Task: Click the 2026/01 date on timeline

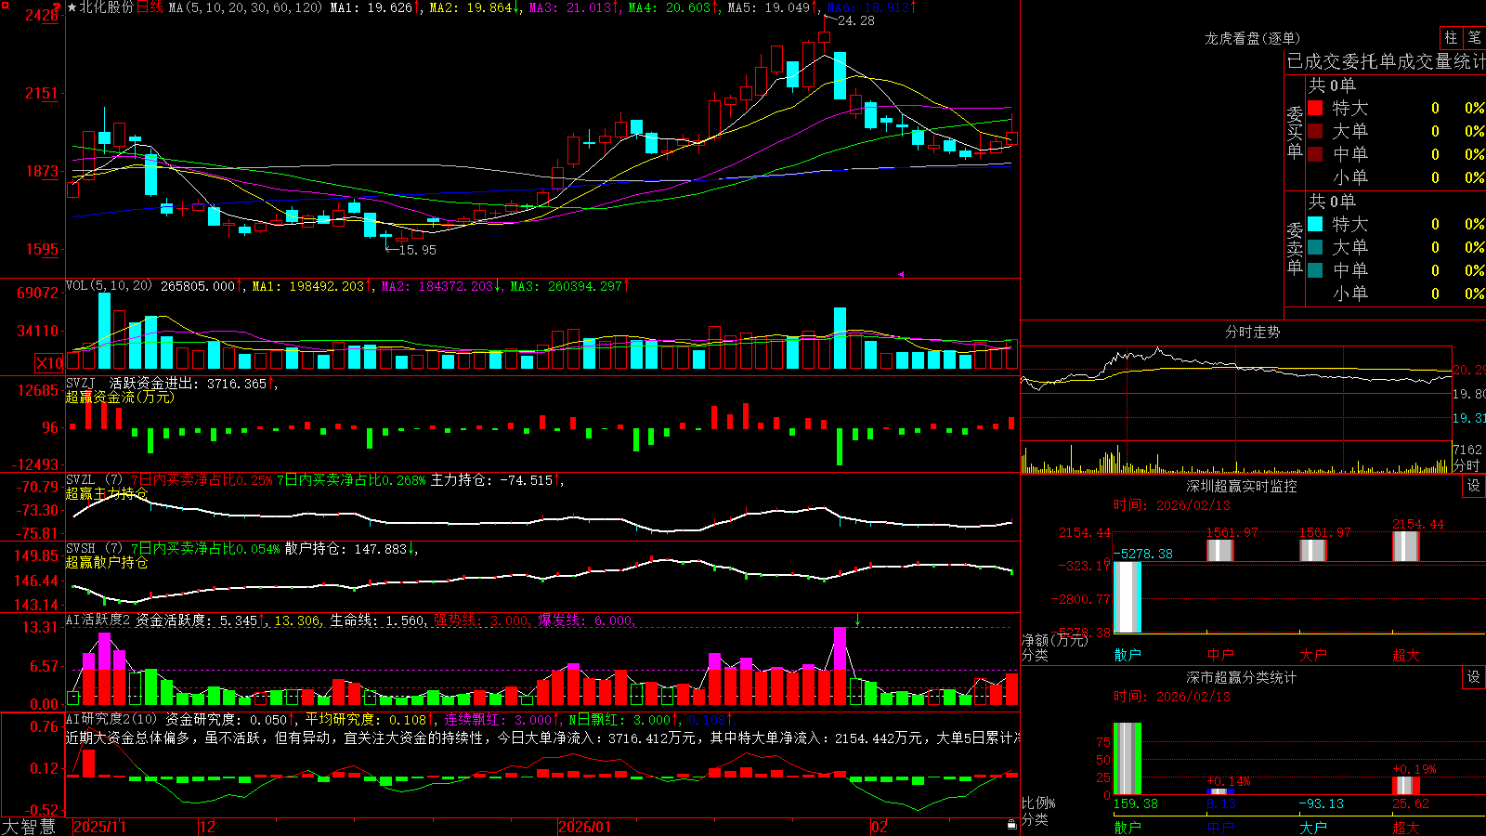Action: [x=585, y=827]
